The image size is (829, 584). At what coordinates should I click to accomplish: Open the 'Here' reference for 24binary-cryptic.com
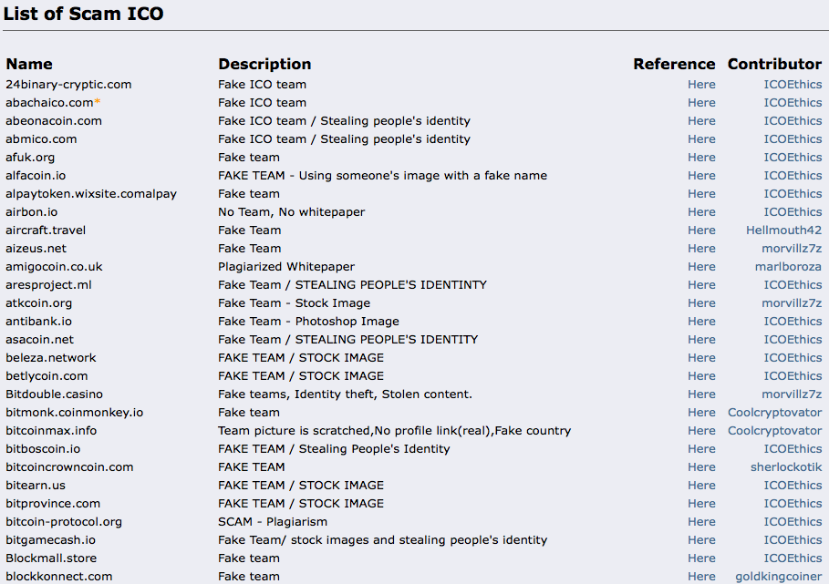(701, 85)
